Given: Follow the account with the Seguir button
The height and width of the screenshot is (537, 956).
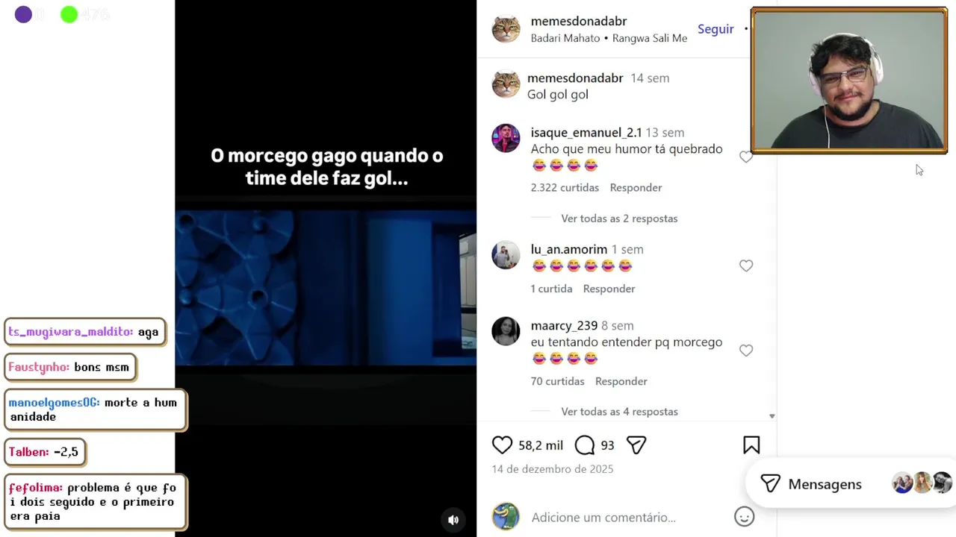Looking at the screenshot, I should 716,29.
